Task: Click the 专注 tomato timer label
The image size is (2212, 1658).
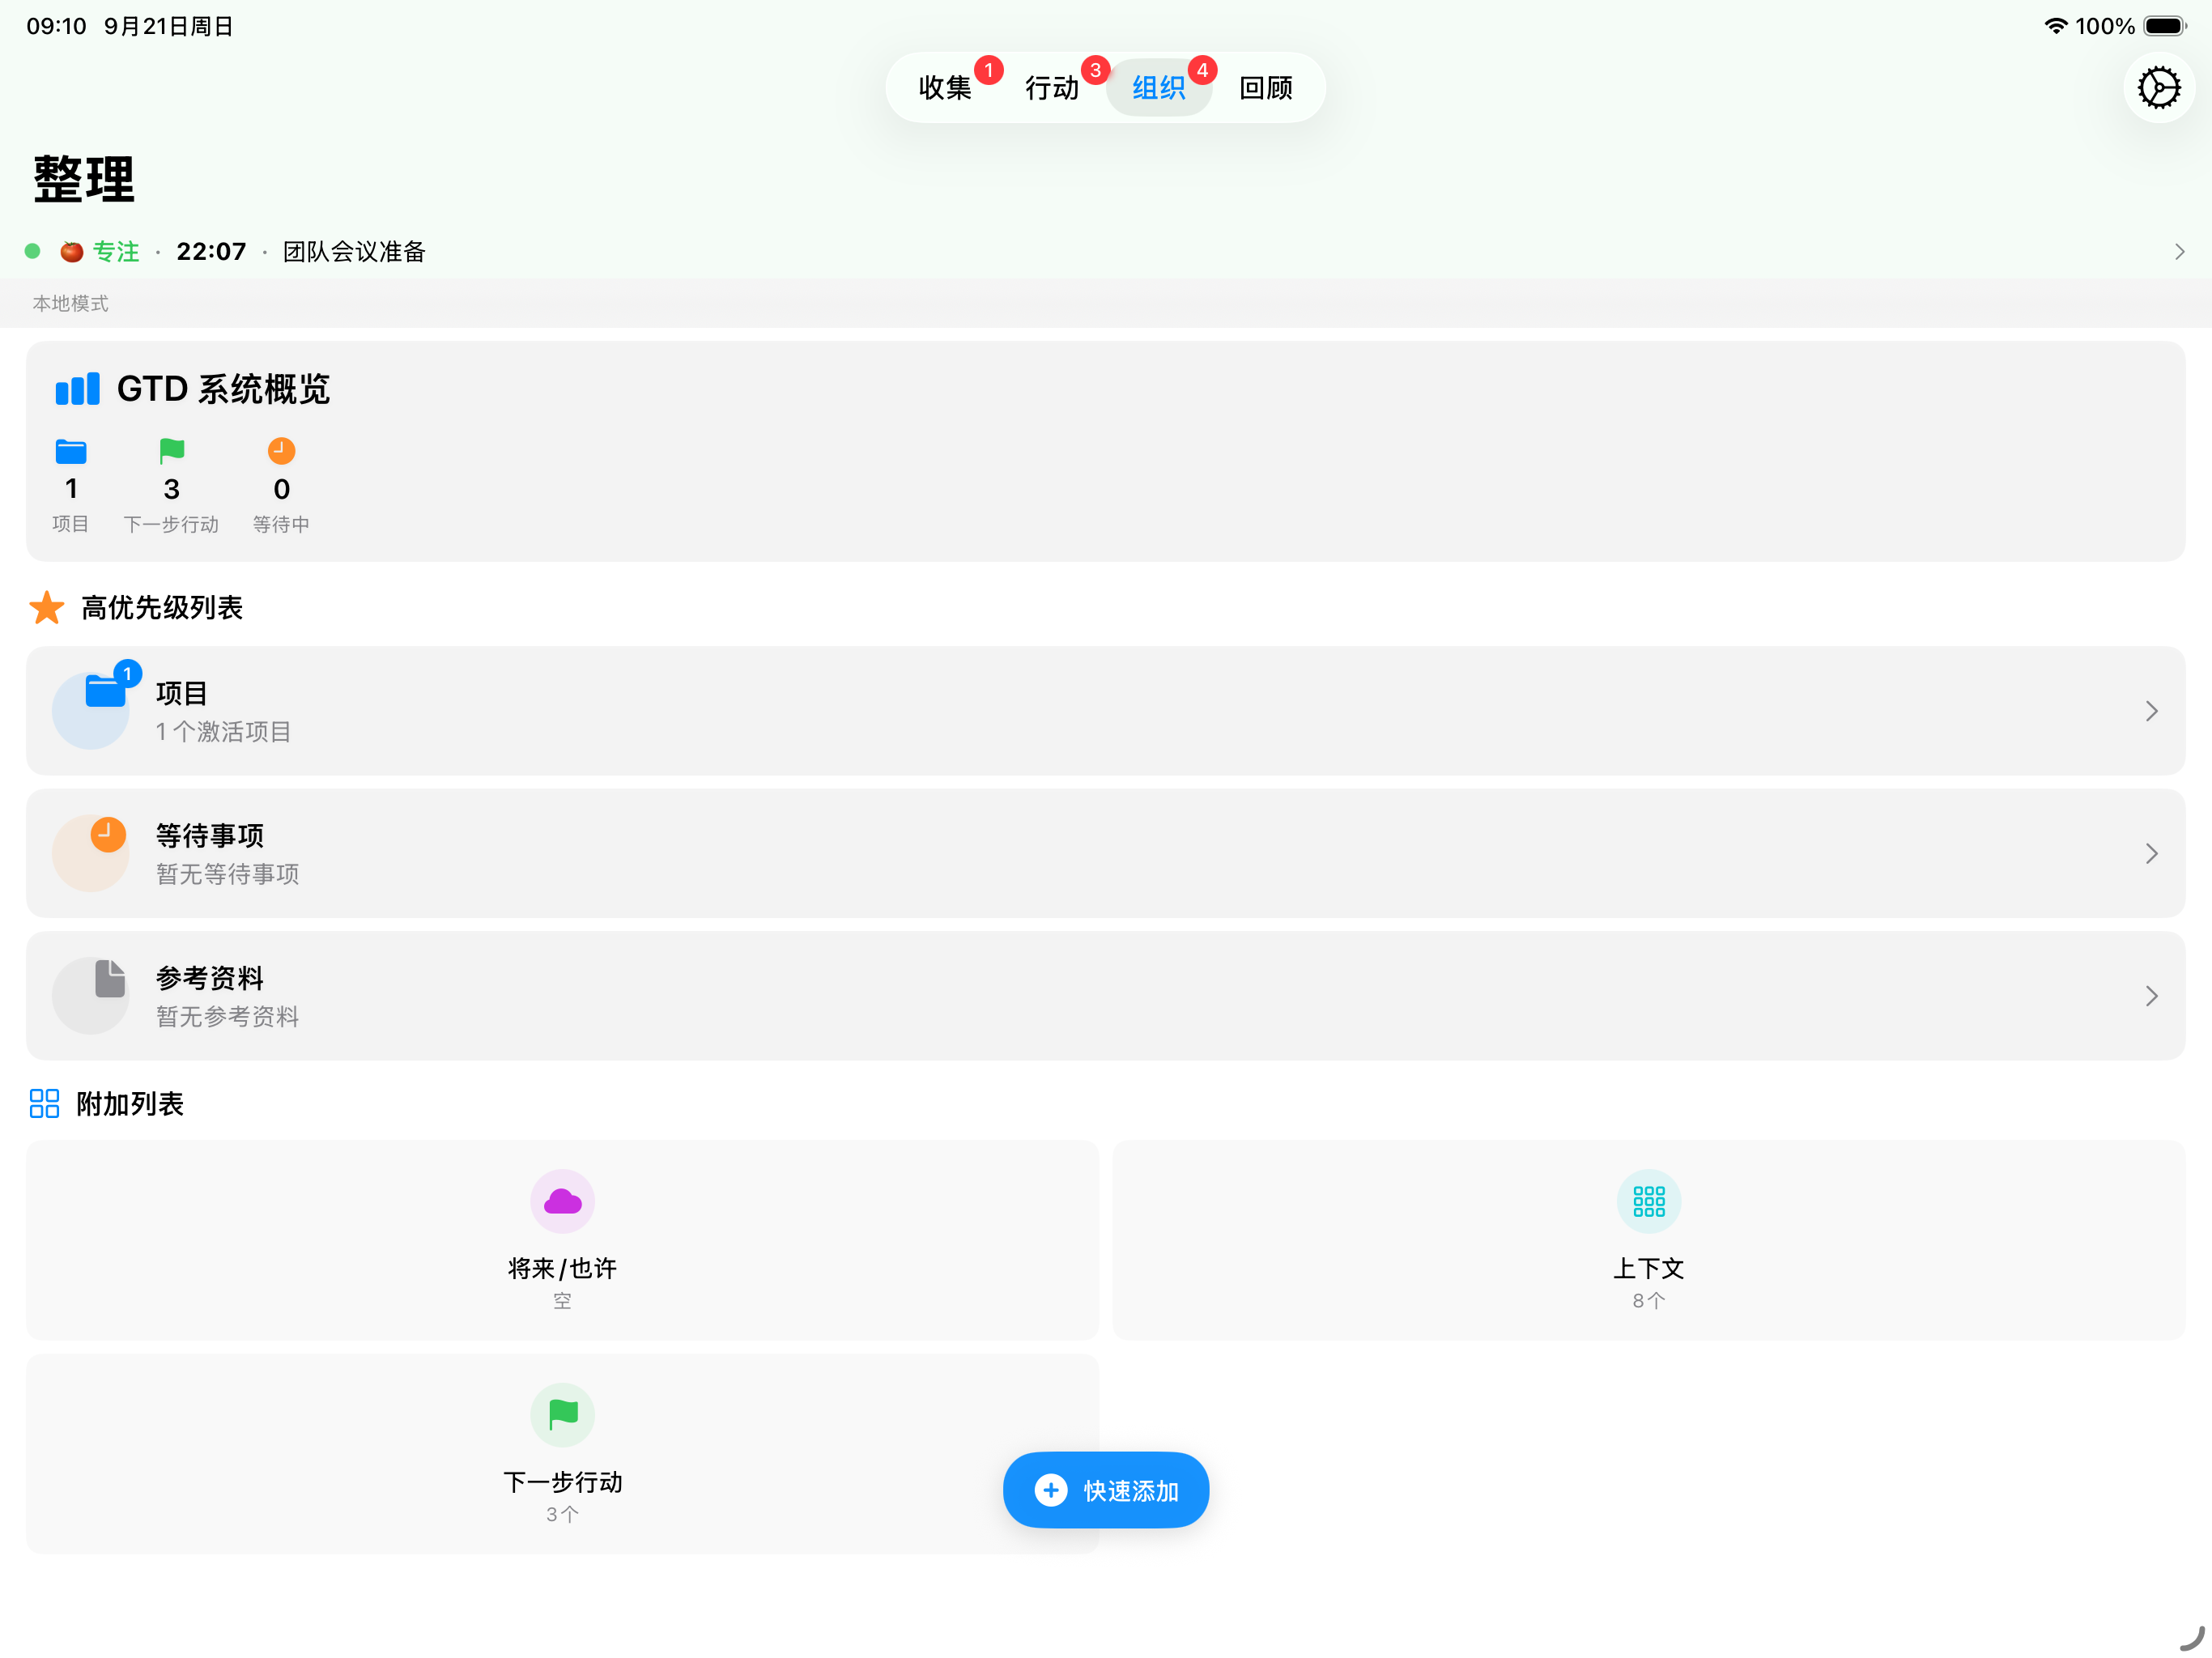Action: point(115,252)
